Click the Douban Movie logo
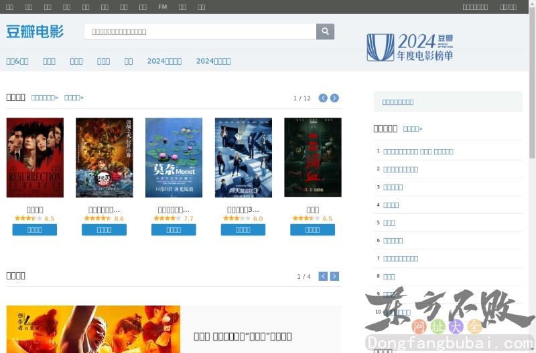536x353 pixels. pyautogui.click(x=35, y=31)
